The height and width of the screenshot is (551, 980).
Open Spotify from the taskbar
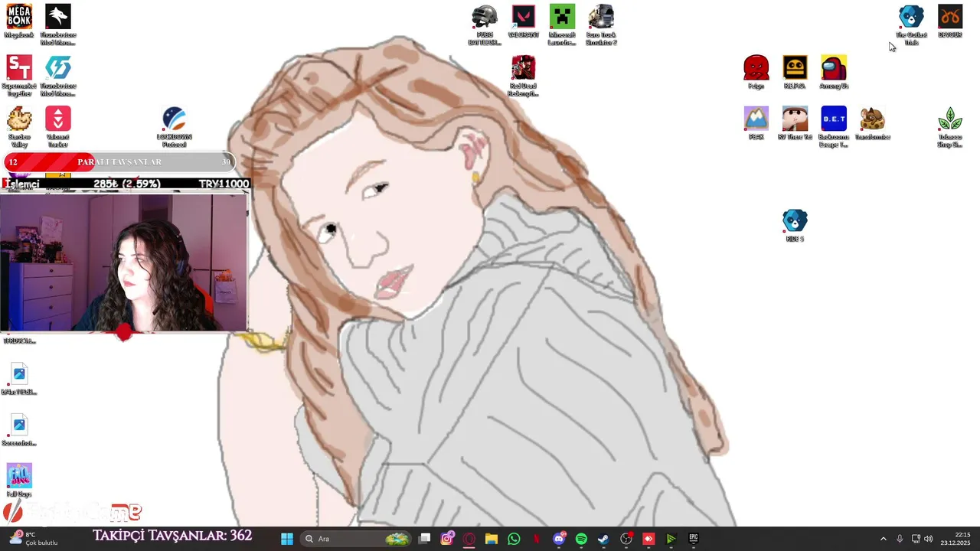[581, 539]
